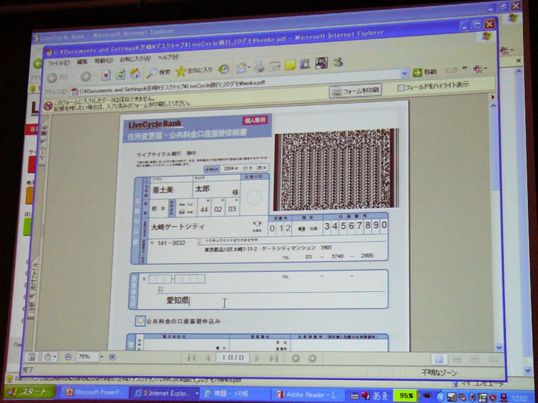Click the Forward navigation arrow
Viewport: 538px width, 403px height.
pyautogui.click(x=86, y=77)
